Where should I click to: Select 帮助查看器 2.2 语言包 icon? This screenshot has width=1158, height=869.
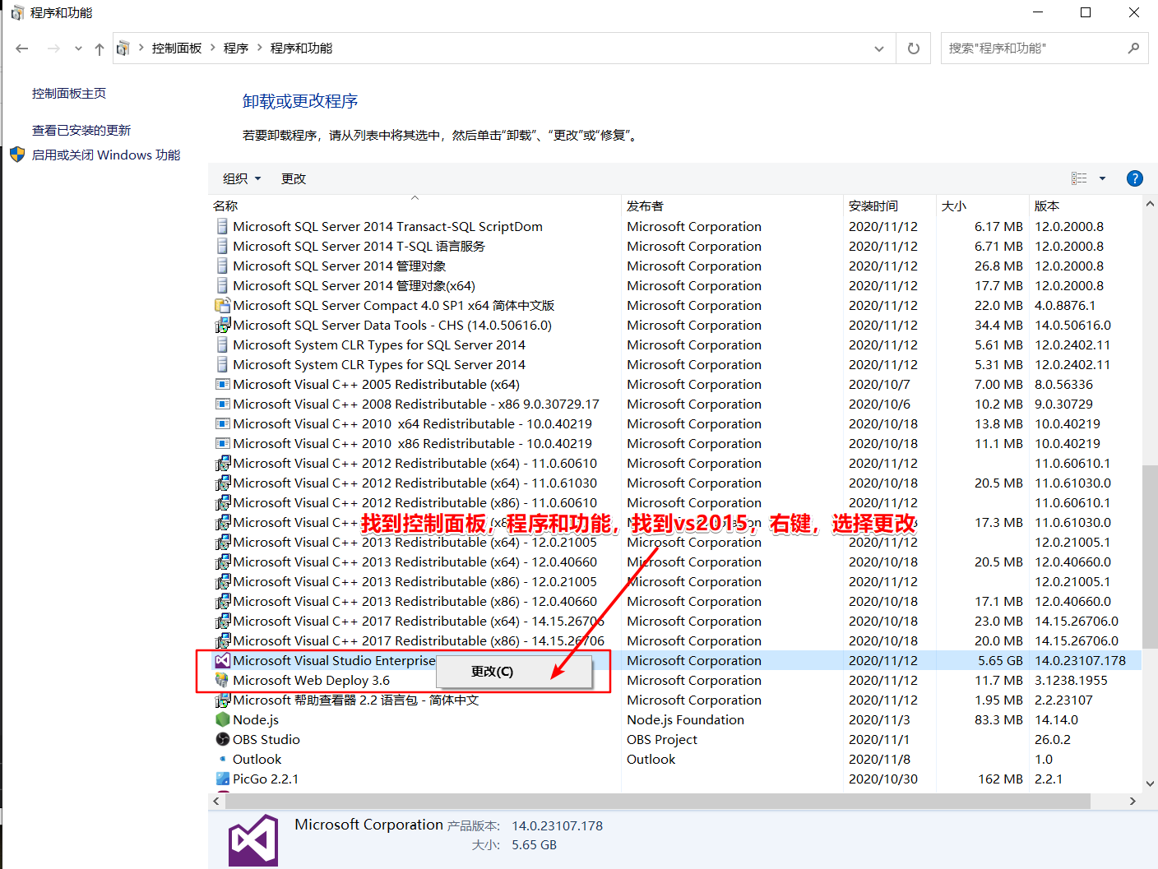click(222, 700)
